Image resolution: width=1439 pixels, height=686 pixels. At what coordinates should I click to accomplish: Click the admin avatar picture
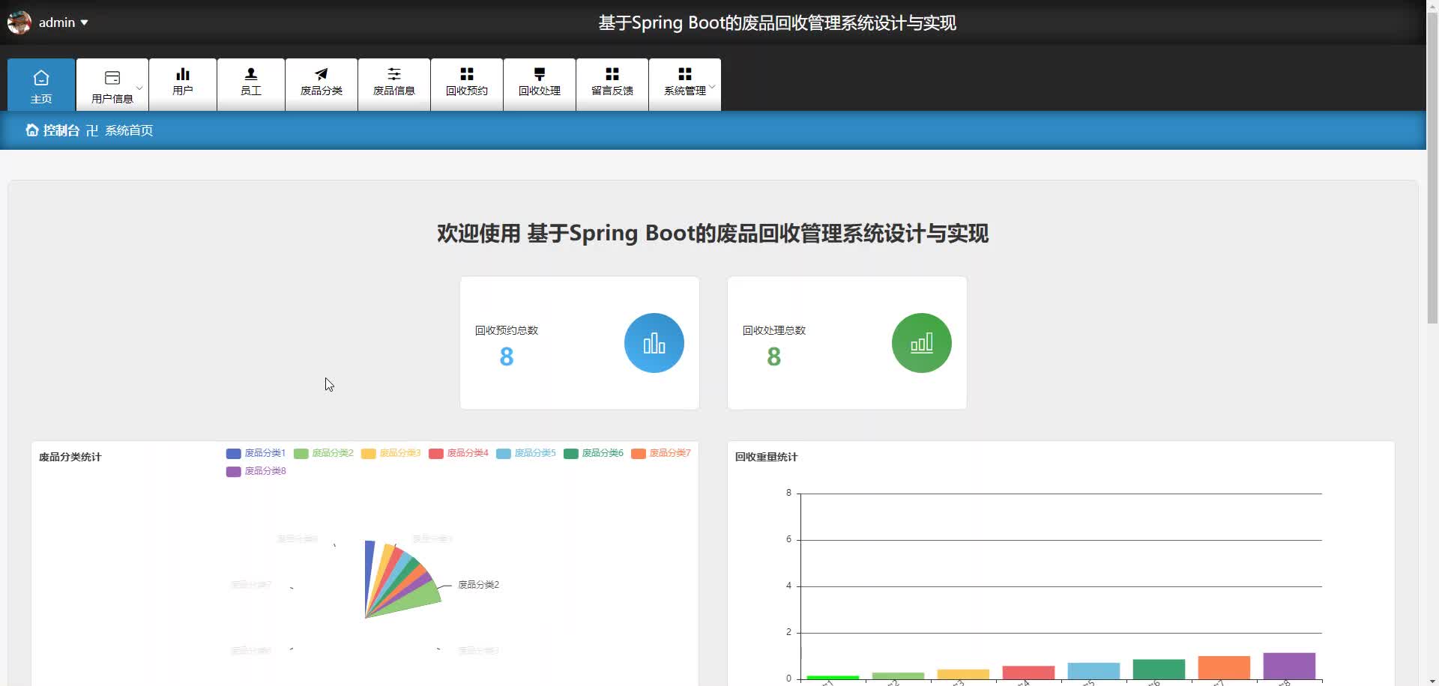pyautogui.click(x=19, y=22)
